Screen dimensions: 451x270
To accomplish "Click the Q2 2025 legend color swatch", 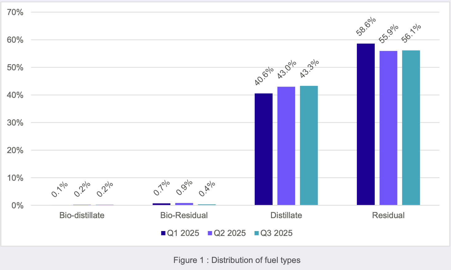I will 210,233.
